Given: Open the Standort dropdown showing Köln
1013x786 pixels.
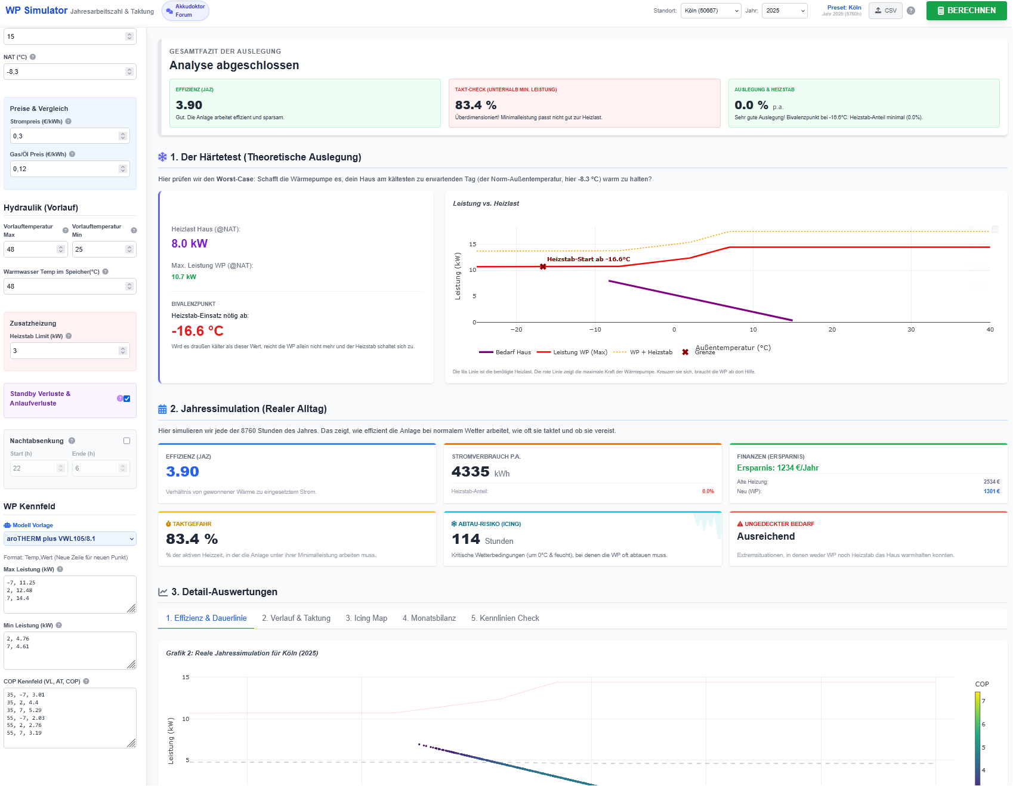Looking at the screenshot, I should pyautogui.click(x=711, y=11).
